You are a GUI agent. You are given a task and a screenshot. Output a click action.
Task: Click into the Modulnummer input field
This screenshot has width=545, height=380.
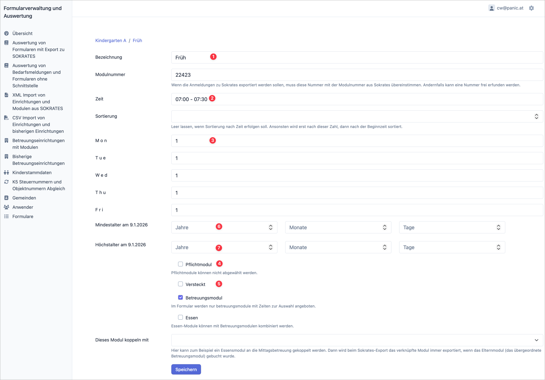pos(357,75)
